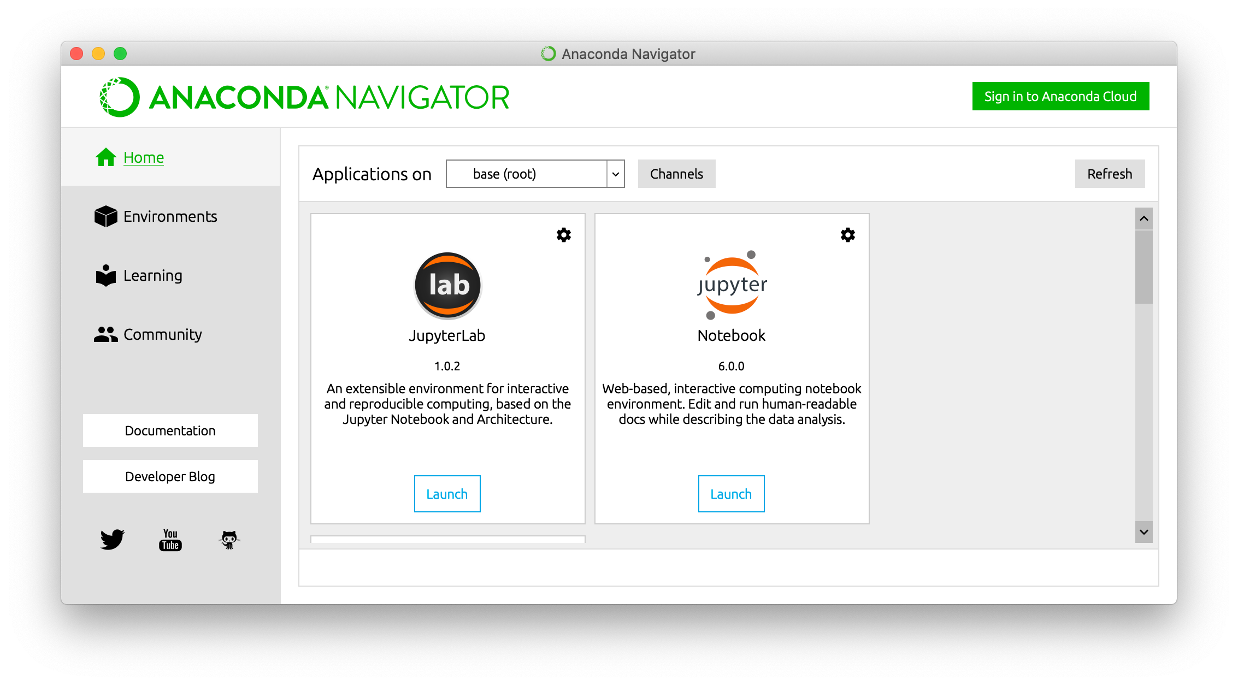Refresh the applications list
1238x685 pixels.
1109,174
